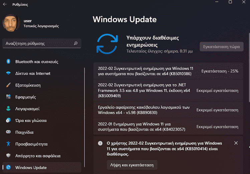Click the shield privacy icon
Viewport: 250px width, 174px height.
(x=8, y=156)
